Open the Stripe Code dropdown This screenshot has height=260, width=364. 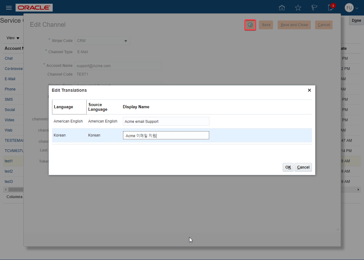pyautogui.click(x=102, y=41)
